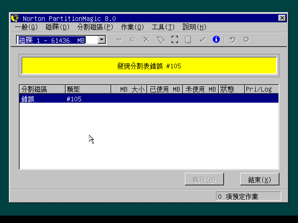
Task: Click the PartitionMagic title bar app icon
Action: 15,18
